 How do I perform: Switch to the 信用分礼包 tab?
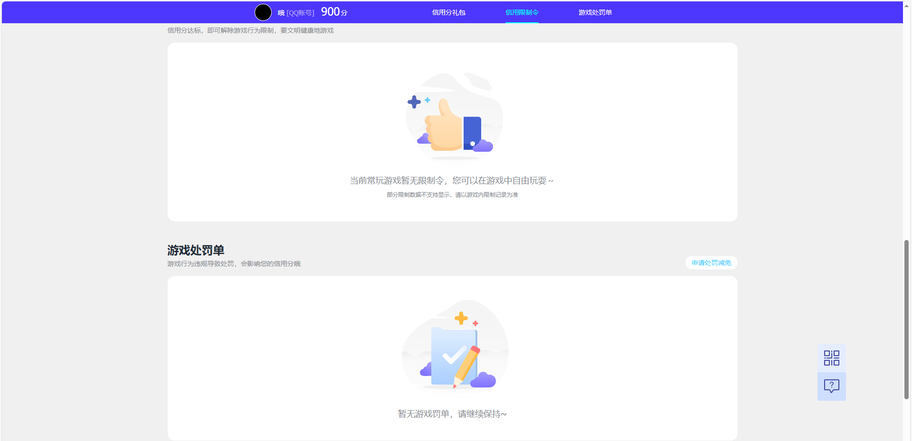[x=448, y=12]
